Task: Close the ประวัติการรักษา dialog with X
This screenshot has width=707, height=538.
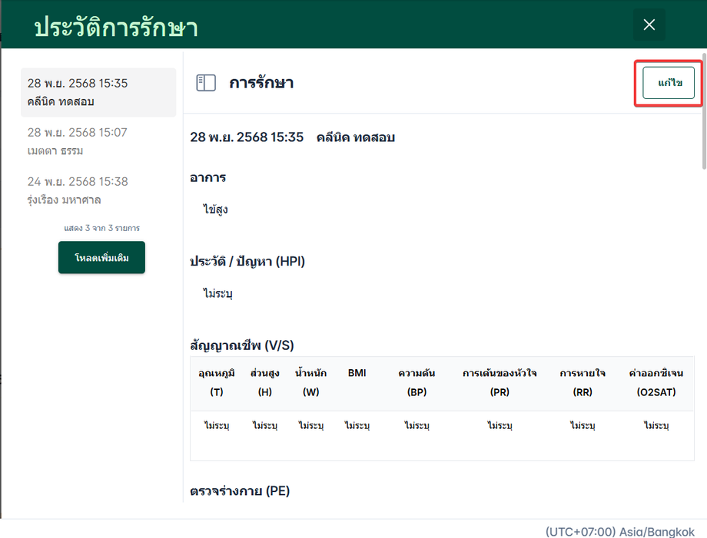Action: [649, 25]
